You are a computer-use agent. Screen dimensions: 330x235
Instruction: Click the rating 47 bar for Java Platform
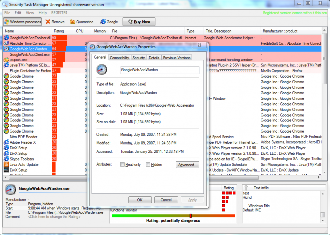pyautogui.click(x=57, y=65)
